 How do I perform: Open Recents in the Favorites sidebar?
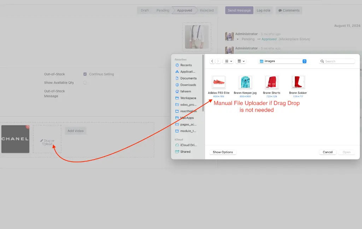coord(186,65)
